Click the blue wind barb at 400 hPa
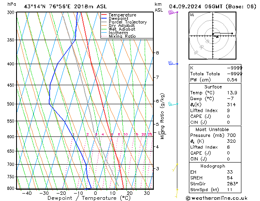The height and width of the screenshot is (201, 260). pos(172,63)
